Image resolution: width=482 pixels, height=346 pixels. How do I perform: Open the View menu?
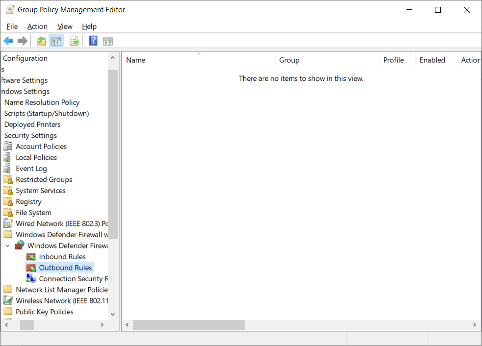[x=65, y=27]
